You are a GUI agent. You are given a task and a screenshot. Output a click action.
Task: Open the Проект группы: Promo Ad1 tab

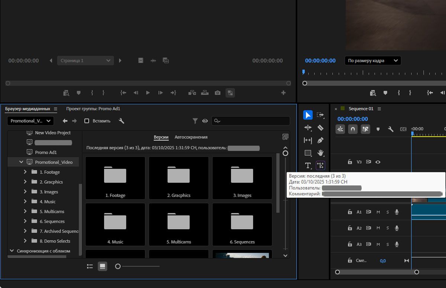pyautogui.click(x=93, y=109)
